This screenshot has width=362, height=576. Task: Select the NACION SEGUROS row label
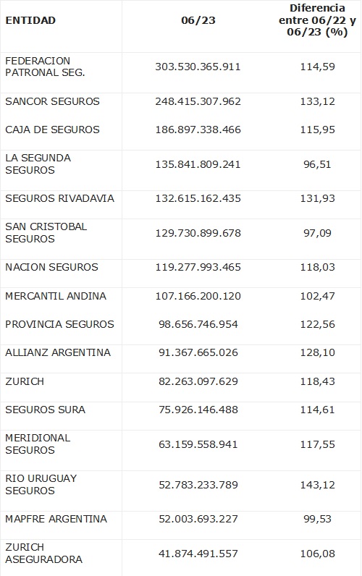coord(52,267)
